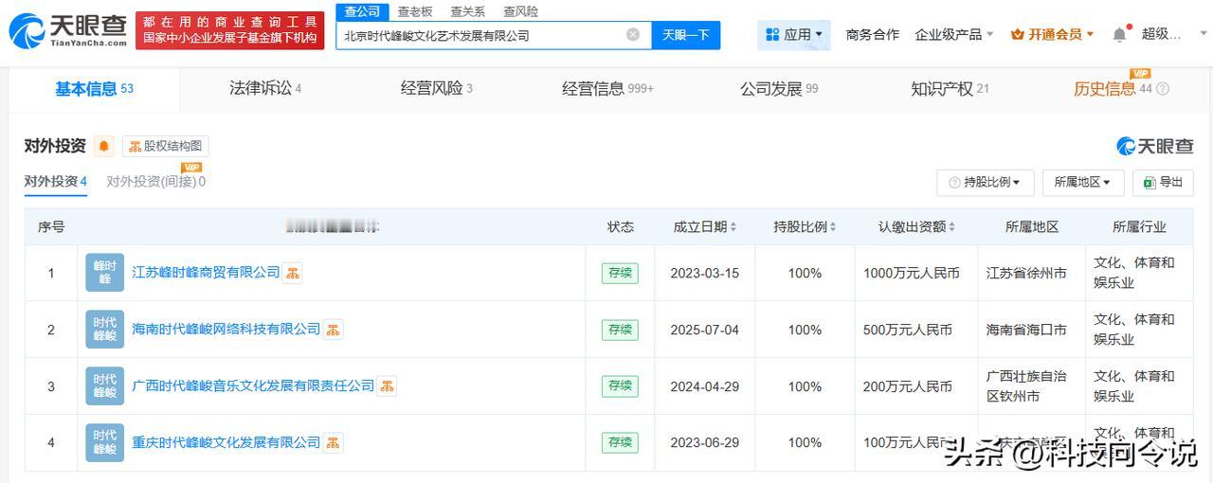Click the date 2023-06-29
This screenshot has width=1213, height=483.
pos(704,442)
